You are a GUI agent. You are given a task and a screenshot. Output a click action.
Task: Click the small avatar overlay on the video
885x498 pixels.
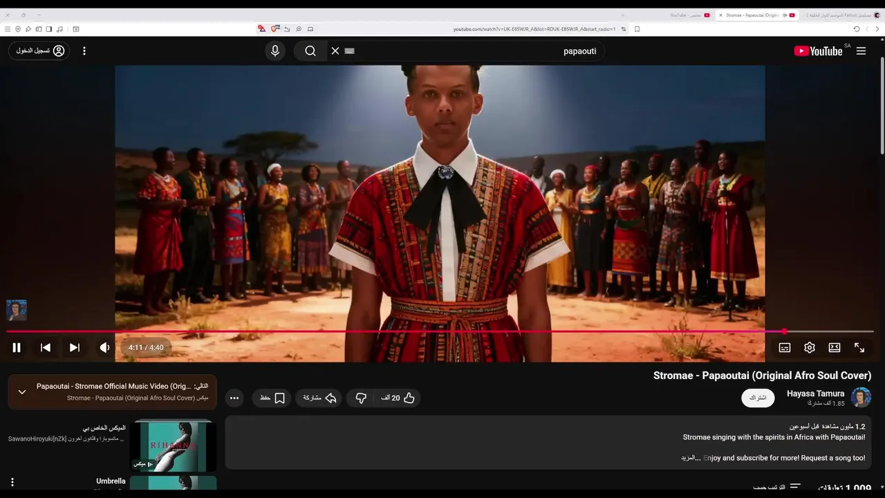point(17,310)
